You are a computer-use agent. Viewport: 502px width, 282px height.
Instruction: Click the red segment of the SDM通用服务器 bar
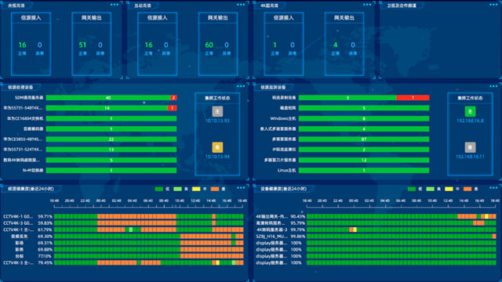[x=173, y=97]
